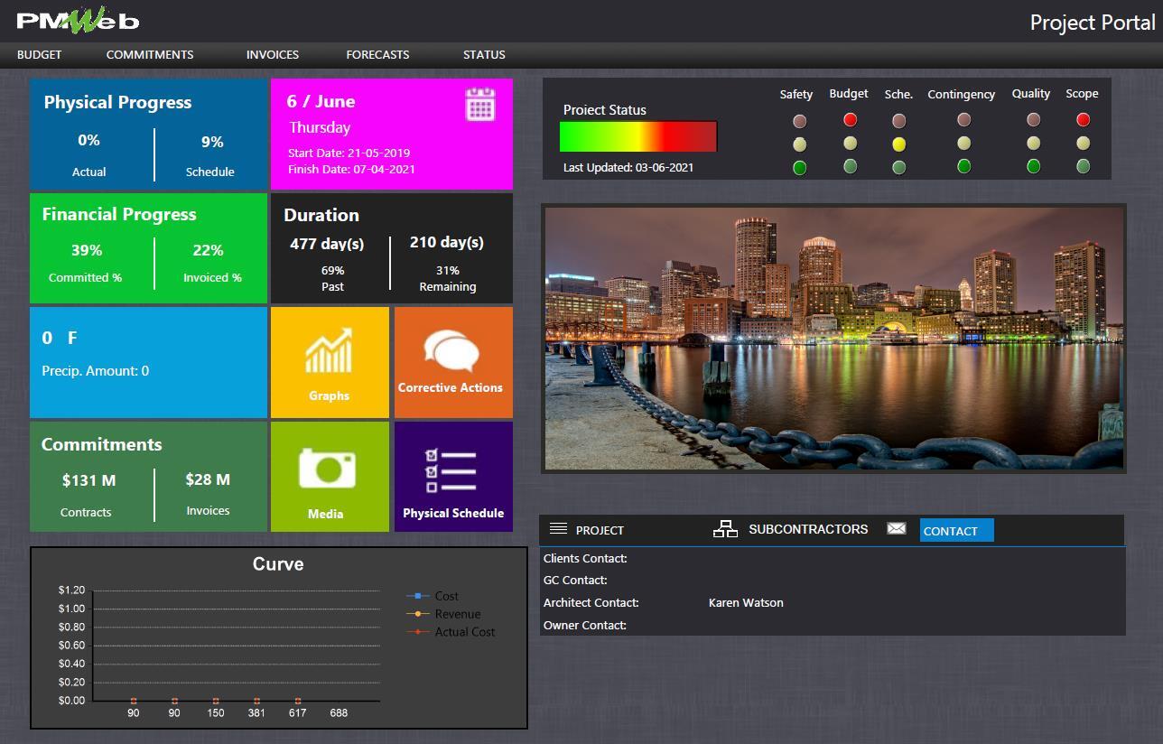Click the Sche. red indicator light
Screen dimensions: 1163x744
[898, 120]
